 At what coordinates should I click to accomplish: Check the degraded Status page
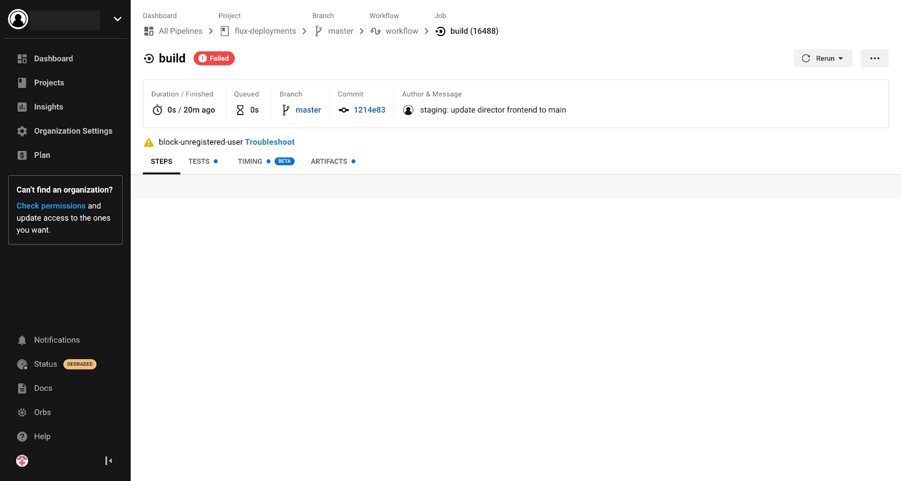46,364
